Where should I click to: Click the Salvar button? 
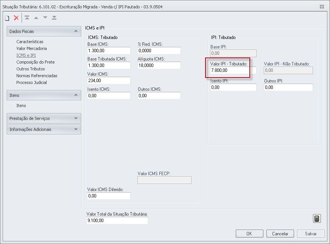[311, 234]
